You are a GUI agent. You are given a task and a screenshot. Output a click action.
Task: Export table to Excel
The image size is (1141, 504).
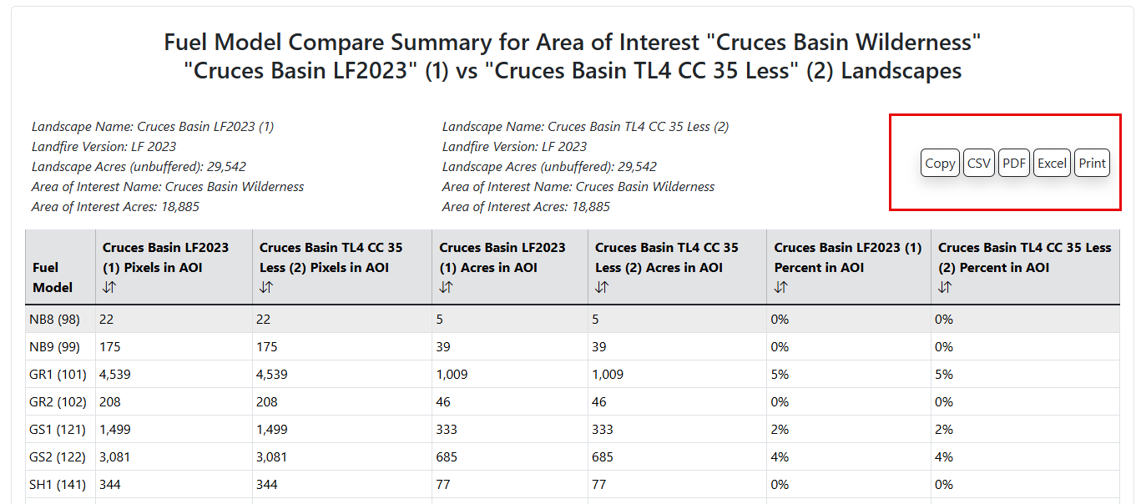pyautogui.click(x=1052, y=164)
